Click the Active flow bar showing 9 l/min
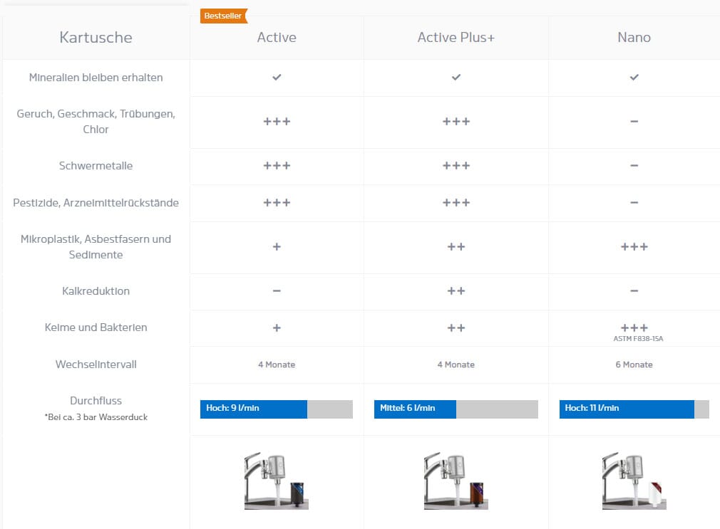The height and width of the screenshot is (529, 720). tap(276, 409)
